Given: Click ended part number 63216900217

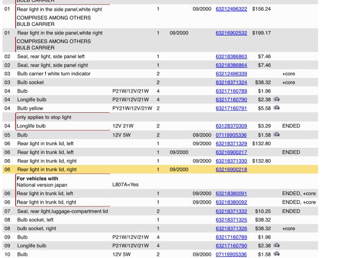Looking at the screenshot, I should pos(231,152).
